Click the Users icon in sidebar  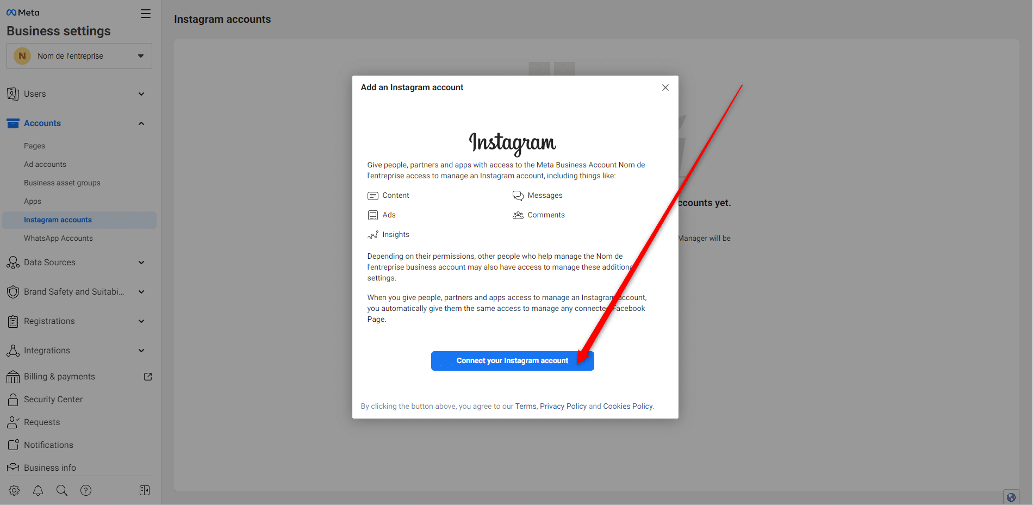pos(13,94)
